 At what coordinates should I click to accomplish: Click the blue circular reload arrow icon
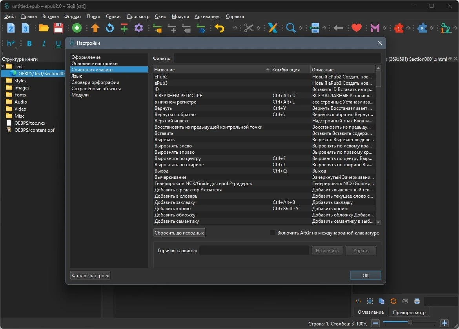[x=110, y=28]
